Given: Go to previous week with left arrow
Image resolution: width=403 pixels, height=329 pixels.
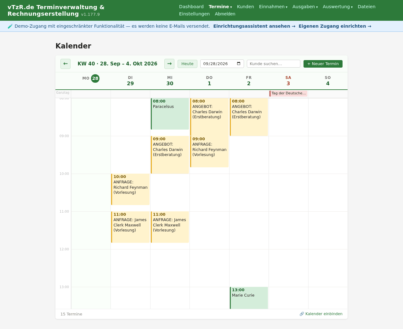Looking at the screenshot, I should click(65, 64).
